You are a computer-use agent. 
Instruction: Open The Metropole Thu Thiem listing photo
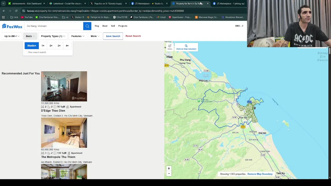pos(64,133)
